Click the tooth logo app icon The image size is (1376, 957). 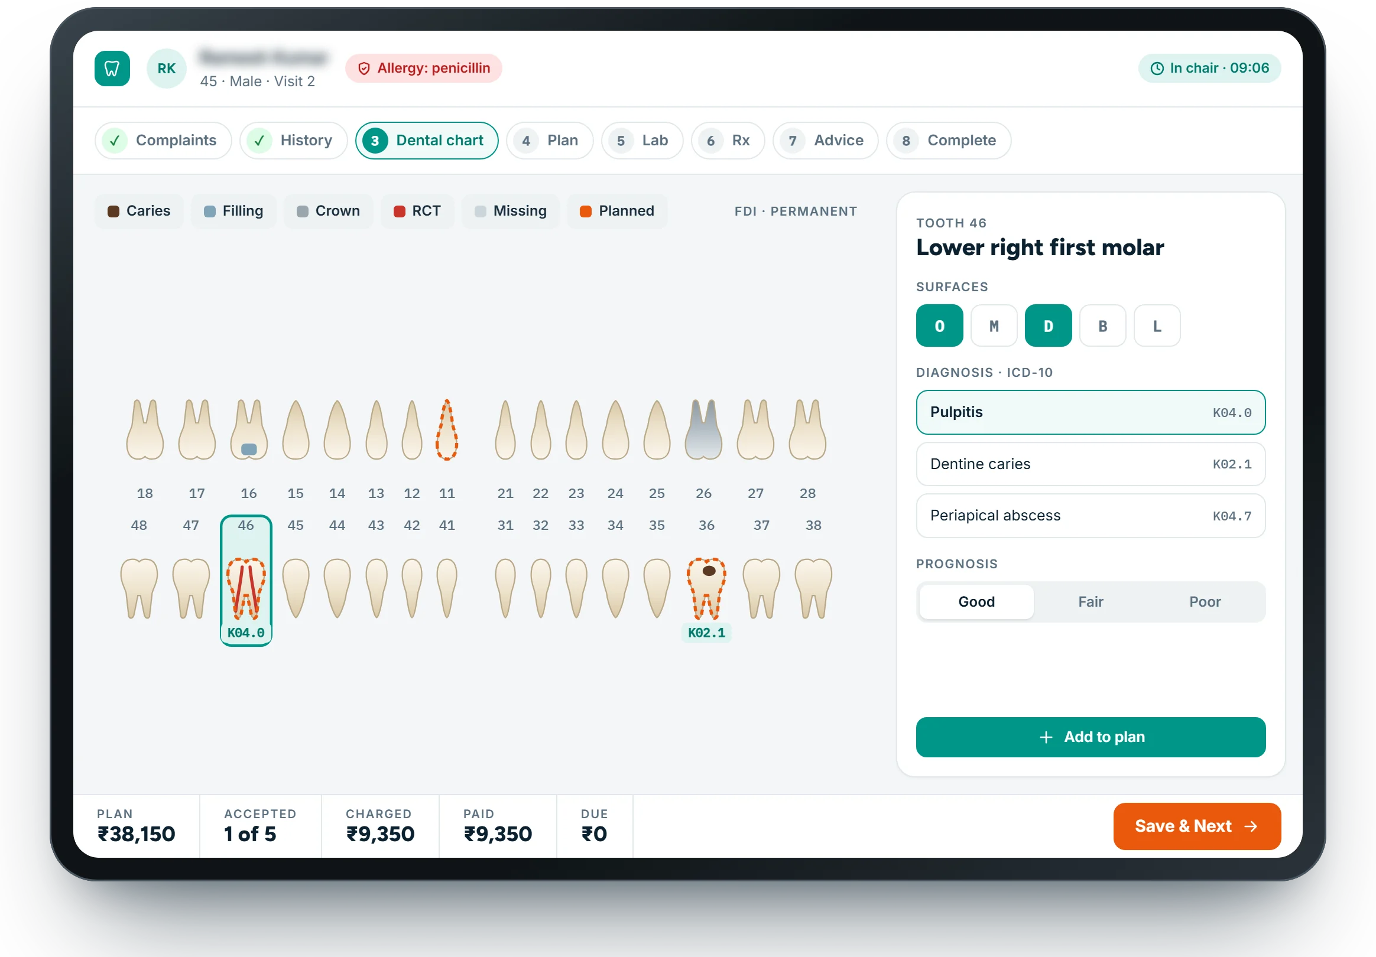pos(112,69)
